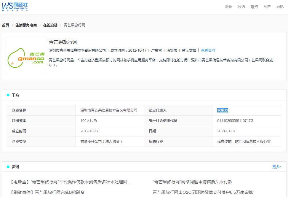Screen dimensions: 288x197
Task: Click the cyan square icon beside 资讯
Action: pos(8,167)
